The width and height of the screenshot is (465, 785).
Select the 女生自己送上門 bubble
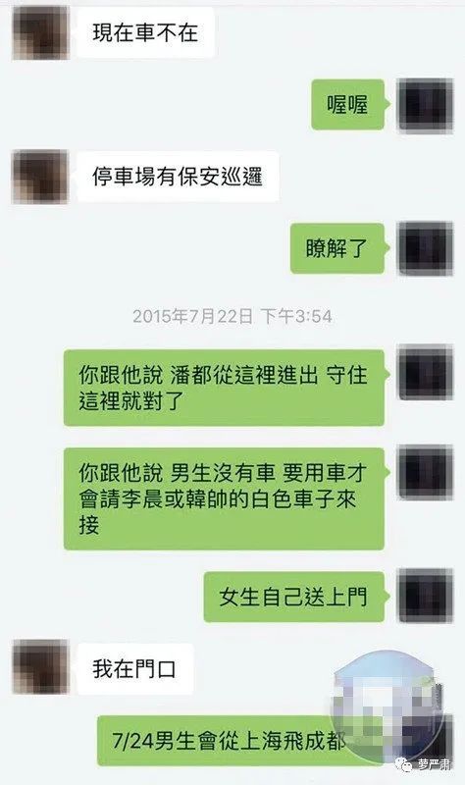295,597
